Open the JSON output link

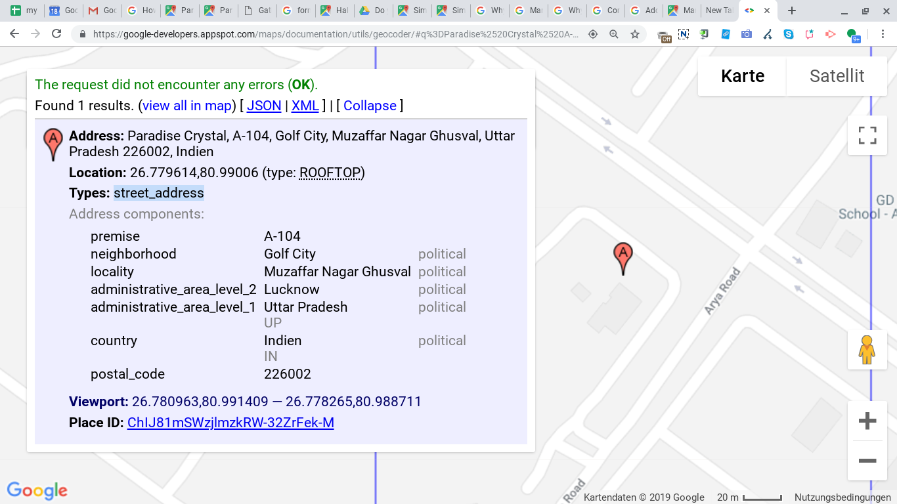263,106
